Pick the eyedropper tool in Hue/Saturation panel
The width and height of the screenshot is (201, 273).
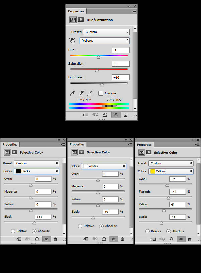click(x=72, y=93)
